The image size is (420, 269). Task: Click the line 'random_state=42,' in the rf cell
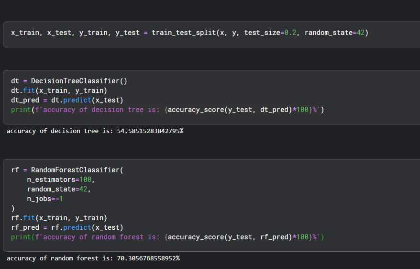(59, 189)
